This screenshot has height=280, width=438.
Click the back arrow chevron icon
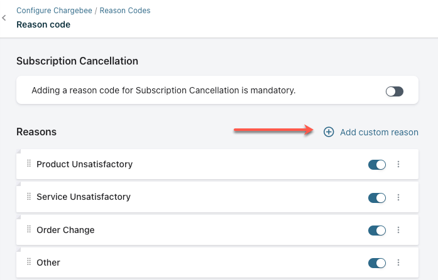tap(4, 18)
